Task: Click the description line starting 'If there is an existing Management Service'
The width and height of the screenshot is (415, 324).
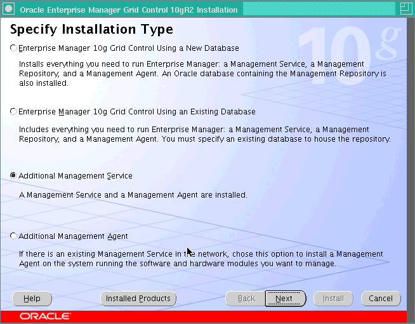Action: 201,254
